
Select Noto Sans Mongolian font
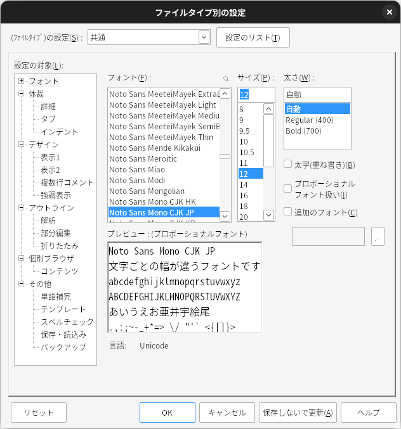(x=164, y=191)
